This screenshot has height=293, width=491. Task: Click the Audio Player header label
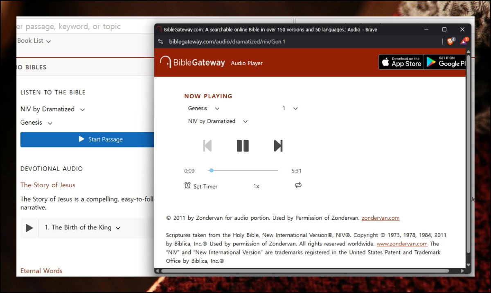(x=247, y=63)
